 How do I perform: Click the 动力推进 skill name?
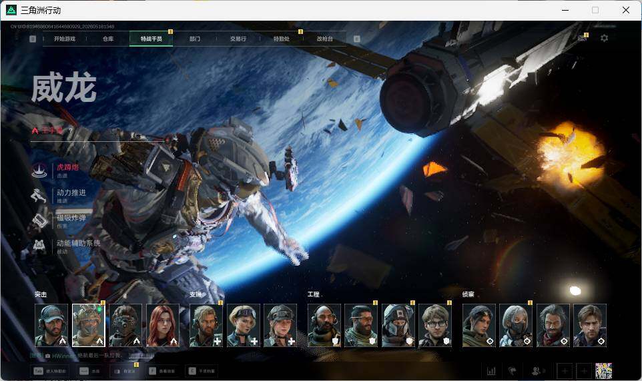pos(71,192)
